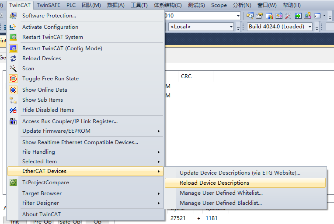The height and width of the screenshot is (224, 334).
Task: Click Show Sub Items icon
Action: (13, 100)
